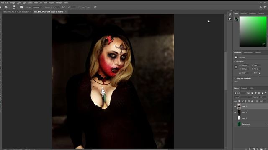Click the rotation angle field in Transform
Viewport: 268px width, 150px height.
[x=245, y=73]
